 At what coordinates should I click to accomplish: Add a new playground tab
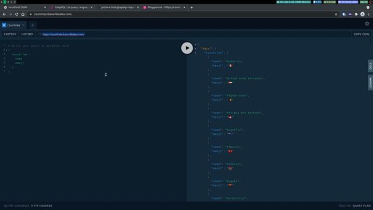(33, 25)
